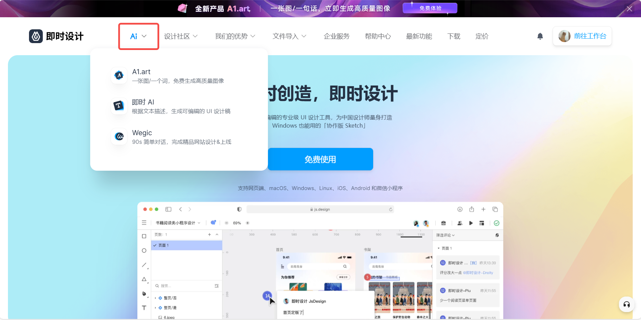This screenshot has width=641, height=320.
Task: Open the notification bell
Action: (x=540, y=36)
